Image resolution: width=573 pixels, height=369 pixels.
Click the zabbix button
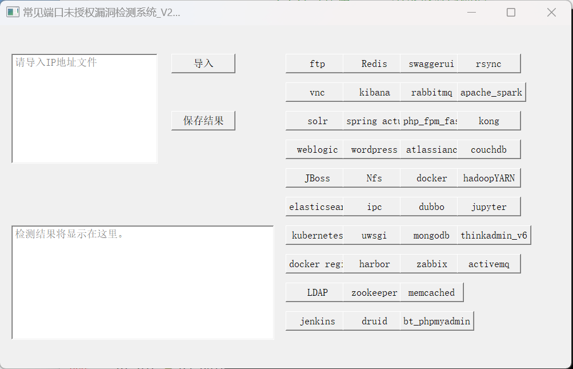[428, 263]
